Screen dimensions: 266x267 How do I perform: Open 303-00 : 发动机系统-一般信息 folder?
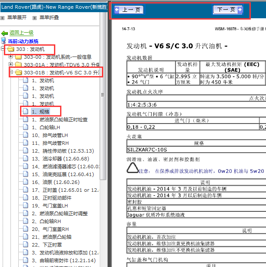point(57,57)
